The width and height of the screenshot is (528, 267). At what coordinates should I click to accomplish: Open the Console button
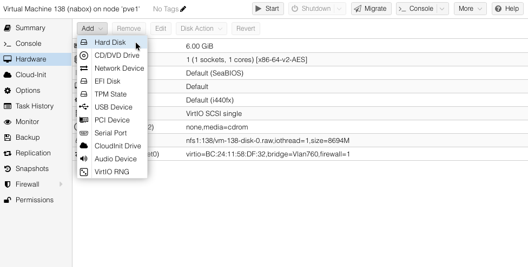(417, 9)
